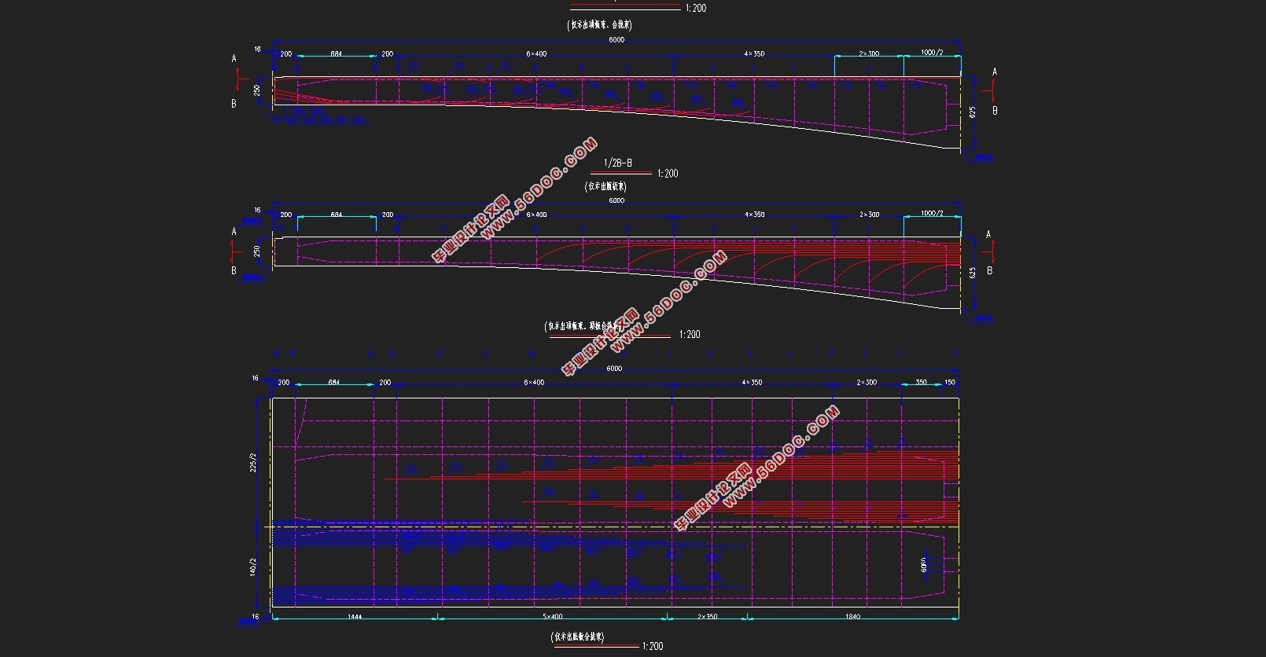Image resolution: width=1266 pixels, height=657 pixels.
Task: Select the 1444 dimension text
Action: [x=355, y=617]
